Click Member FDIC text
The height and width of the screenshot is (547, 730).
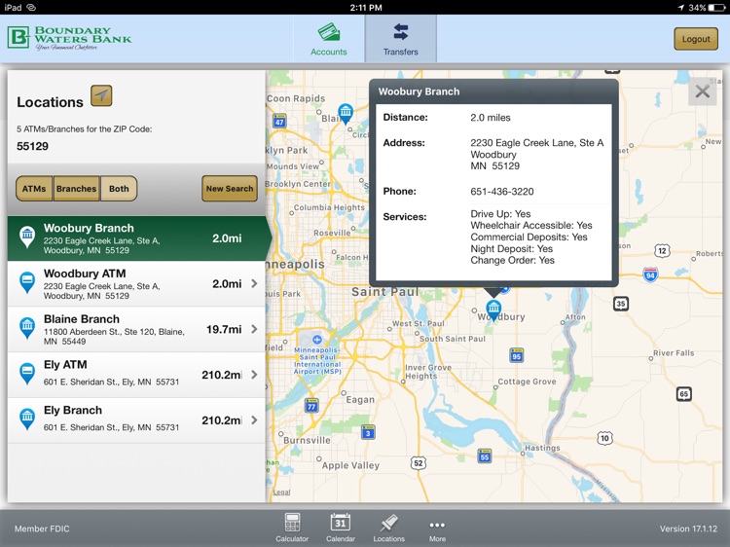point(42,529)
